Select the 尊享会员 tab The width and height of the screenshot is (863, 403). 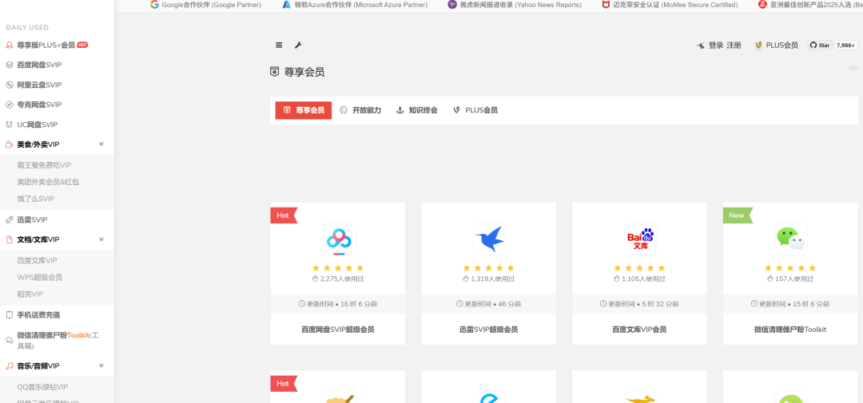coord(304,110)
